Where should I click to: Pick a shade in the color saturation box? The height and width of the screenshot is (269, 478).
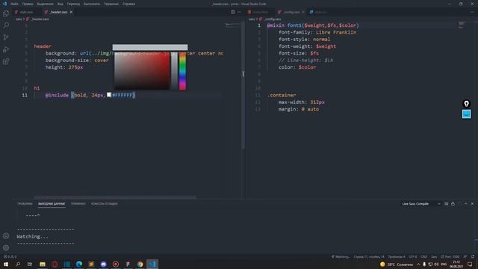[x=142, y=71]
